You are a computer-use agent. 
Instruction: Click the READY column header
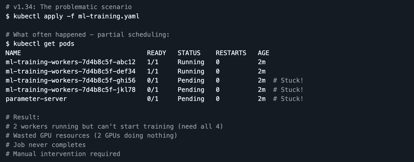pos(156,53)
